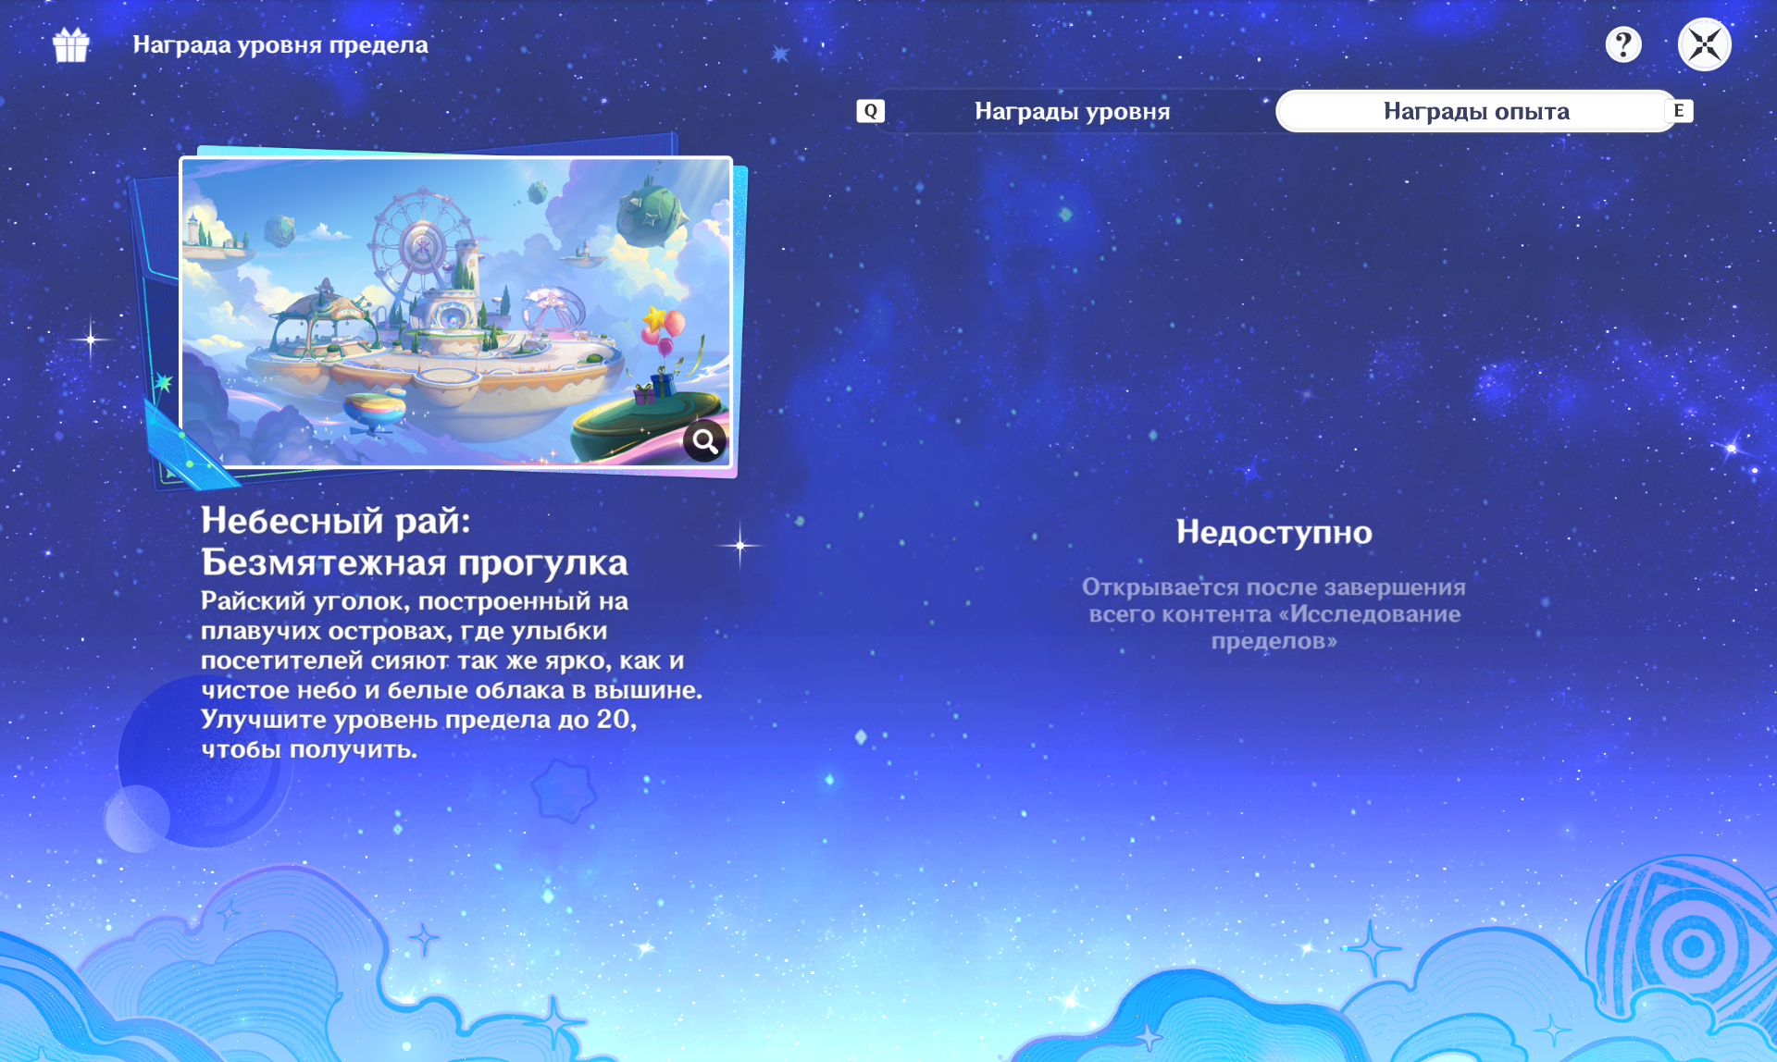
Task: Click the Ferris wheel in the preview
Action: pyautogui.click(x=421, y=241)
